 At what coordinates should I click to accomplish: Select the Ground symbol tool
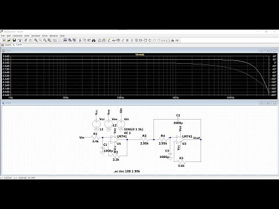pyautogui.click(x=114, y=40)
